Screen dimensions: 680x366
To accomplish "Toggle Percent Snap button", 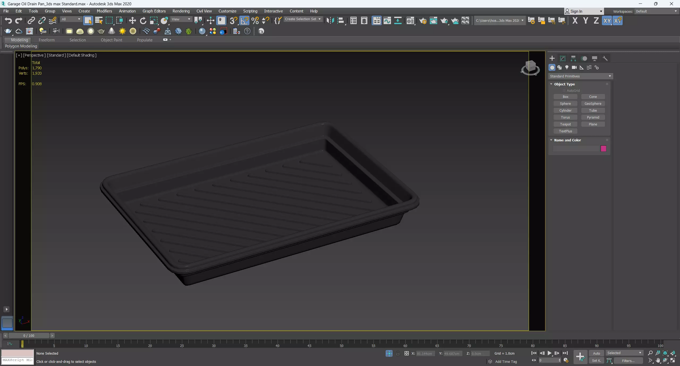I will pos(255,21).
